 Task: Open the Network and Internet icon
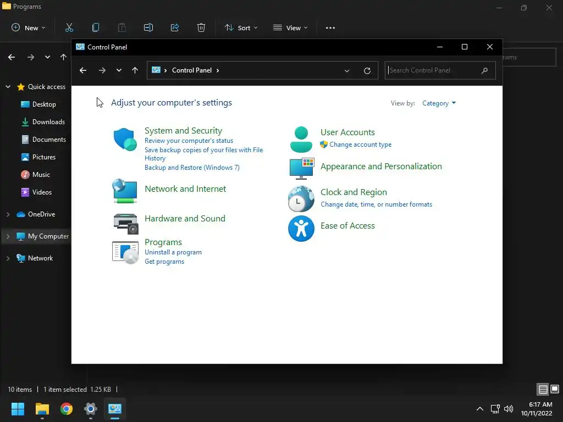coord(125,191)
